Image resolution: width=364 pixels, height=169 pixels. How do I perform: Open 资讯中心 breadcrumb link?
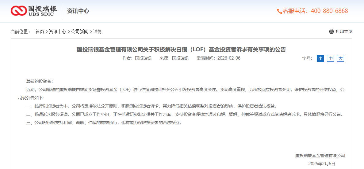tap(57, 31)
